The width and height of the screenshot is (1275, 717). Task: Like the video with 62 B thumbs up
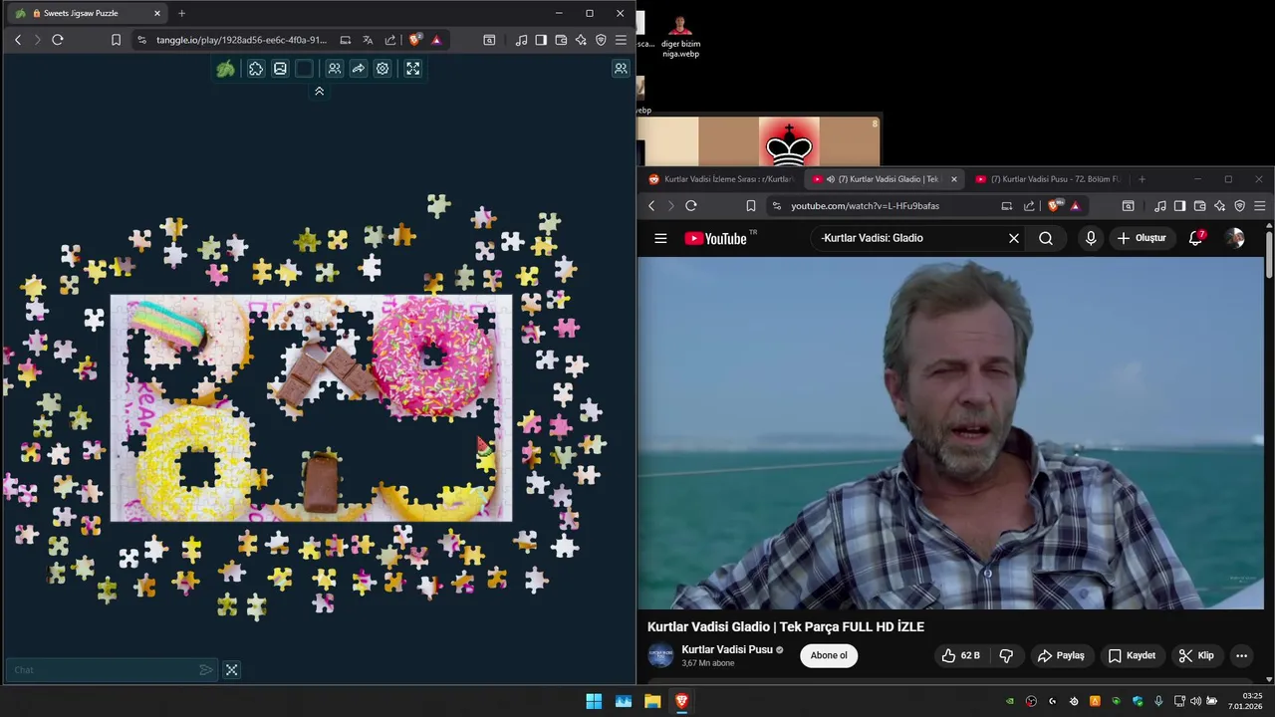pos(961,655)
